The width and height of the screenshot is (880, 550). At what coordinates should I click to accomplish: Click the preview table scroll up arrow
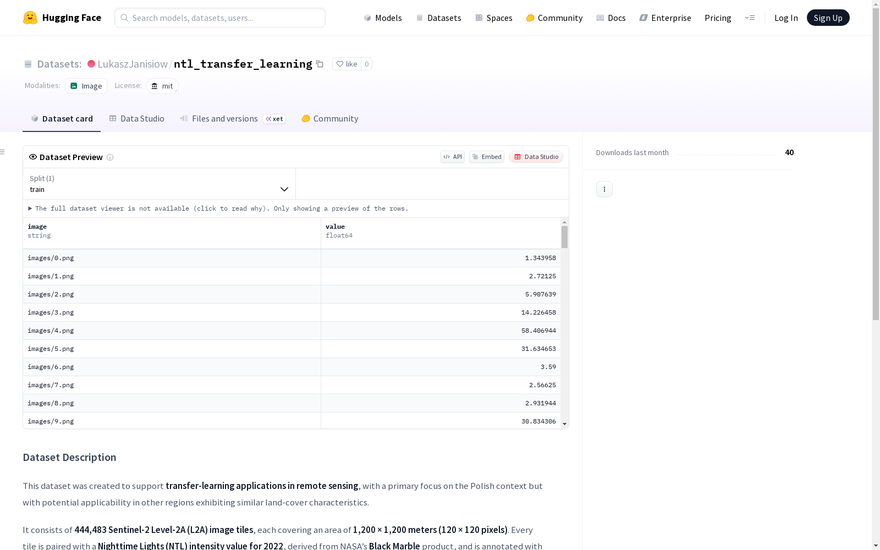564,222
